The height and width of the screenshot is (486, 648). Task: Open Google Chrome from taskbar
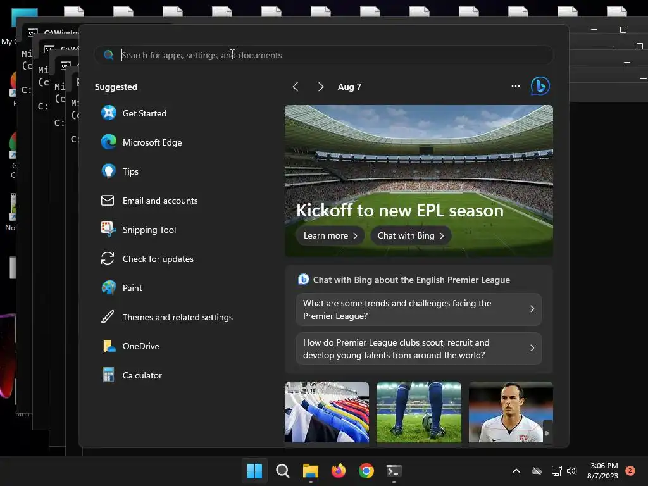click(x=366, y=471)
